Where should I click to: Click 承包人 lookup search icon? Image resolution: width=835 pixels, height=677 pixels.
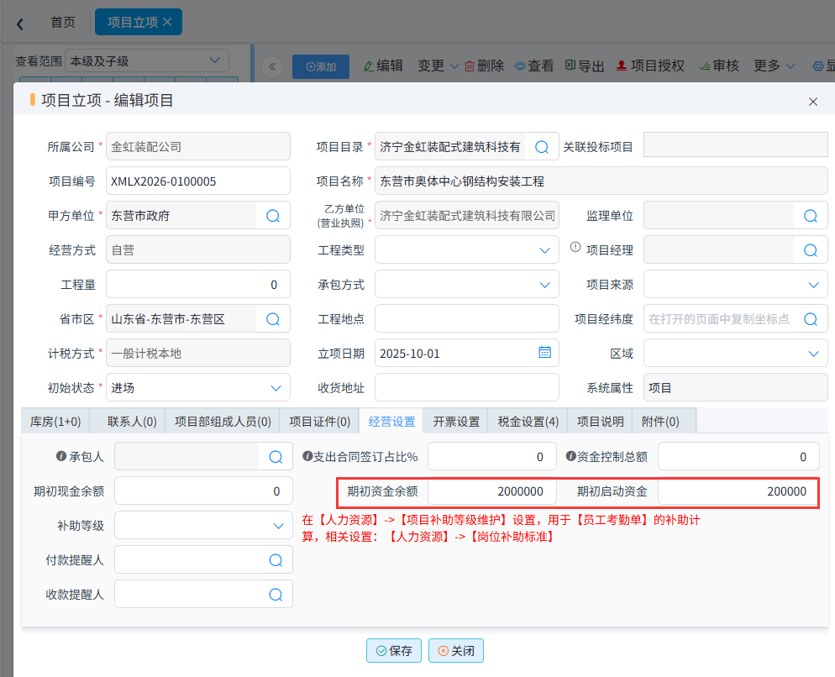click(276, 457)
